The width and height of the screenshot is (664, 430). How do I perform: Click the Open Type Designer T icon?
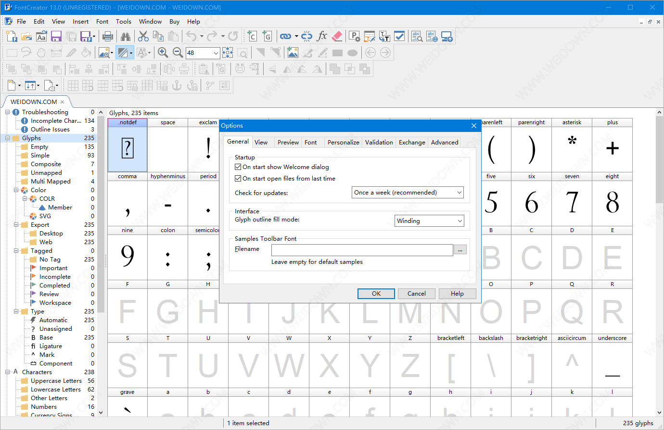tap(384, 36)
